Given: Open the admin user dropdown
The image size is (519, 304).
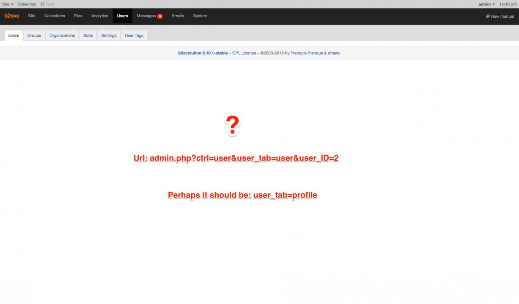Looking at the screenshot, I should (486, 4).
